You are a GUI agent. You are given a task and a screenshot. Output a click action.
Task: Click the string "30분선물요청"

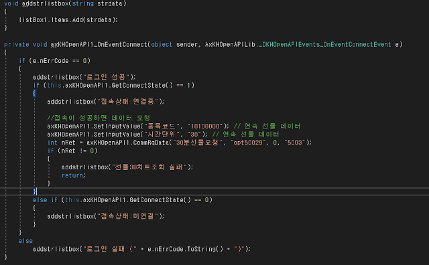click(x=197, y=143)
